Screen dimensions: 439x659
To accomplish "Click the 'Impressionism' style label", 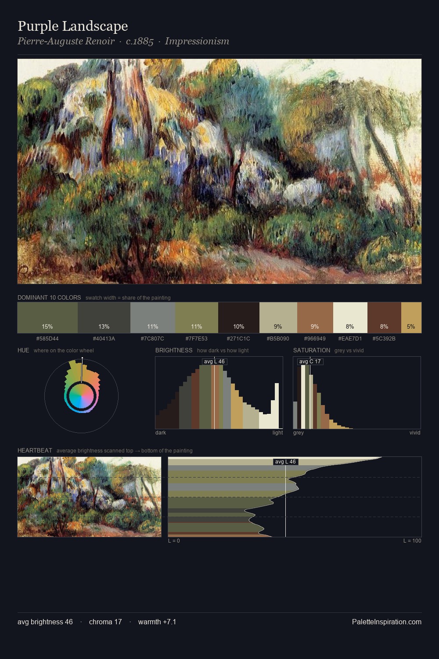I will (197, 41).
